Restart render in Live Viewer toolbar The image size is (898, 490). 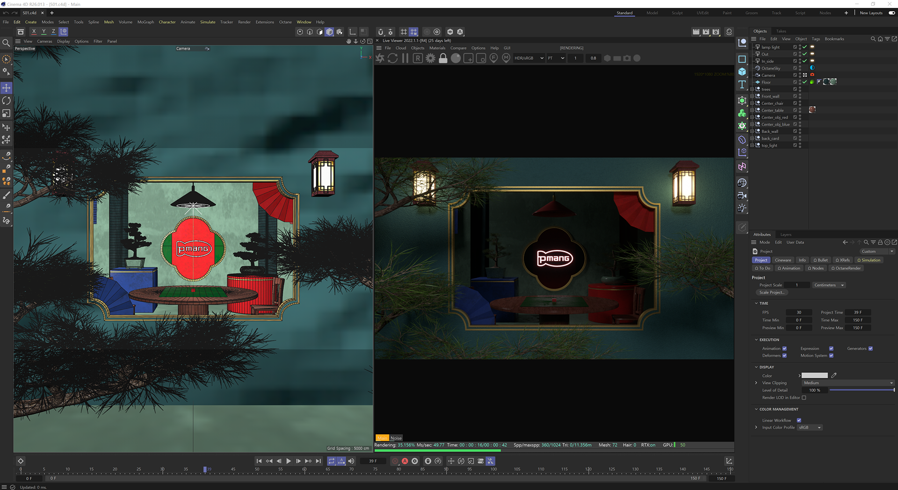(x=393, y=58)
